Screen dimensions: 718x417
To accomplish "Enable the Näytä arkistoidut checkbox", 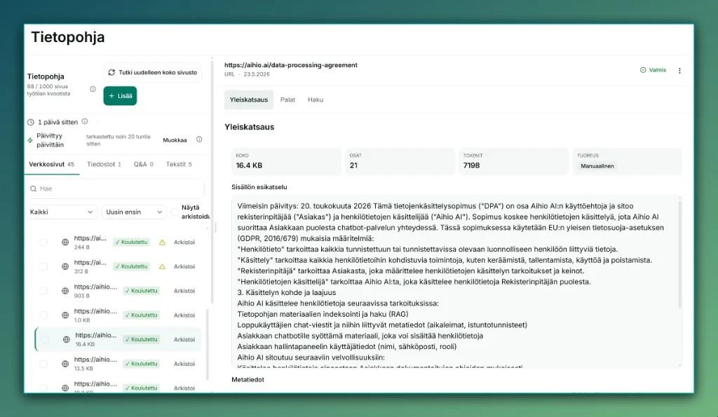I will coord(175,212).
